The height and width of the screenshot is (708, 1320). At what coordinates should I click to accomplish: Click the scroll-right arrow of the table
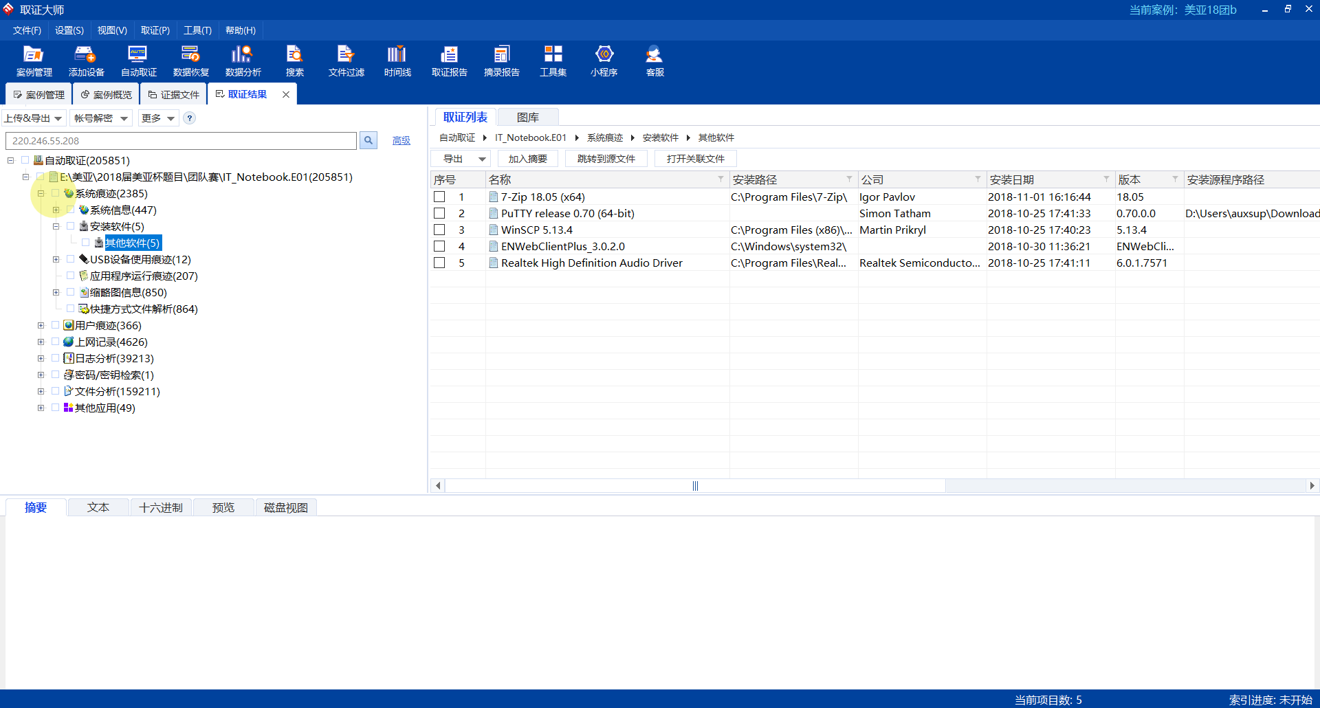[x=1312, y=485]
